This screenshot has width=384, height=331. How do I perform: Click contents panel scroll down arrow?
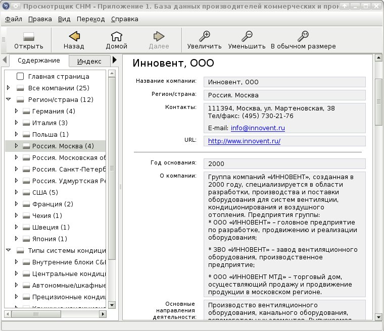pos(112,305)
